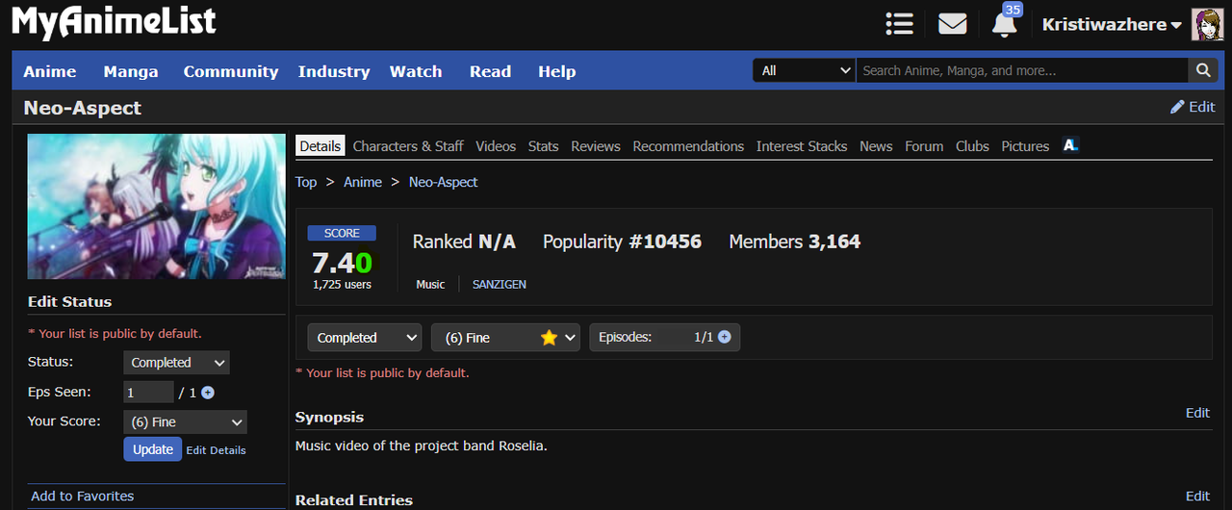
Task: Click the Music genre link
Action: 430,285
